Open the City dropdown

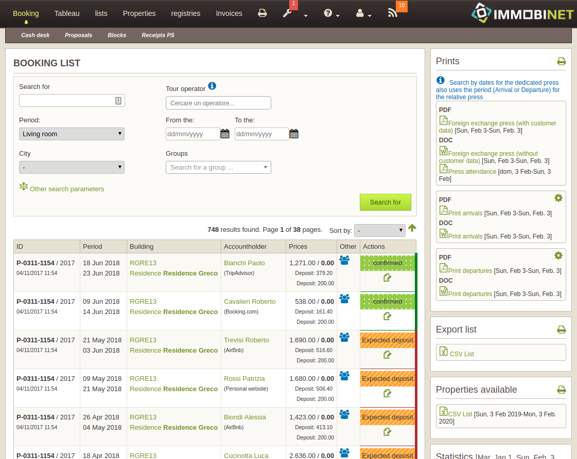[72, 167]
